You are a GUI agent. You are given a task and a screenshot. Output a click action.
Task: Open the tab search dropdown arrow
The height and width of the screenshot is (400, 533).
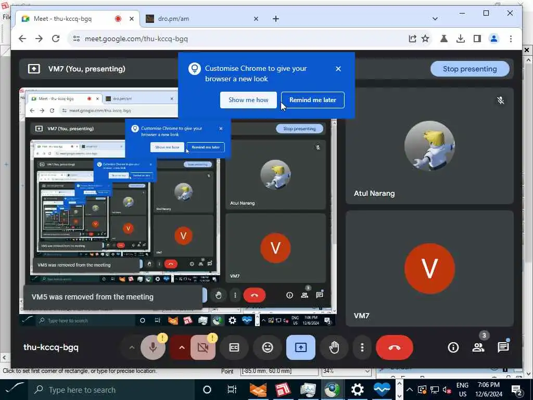435,19
